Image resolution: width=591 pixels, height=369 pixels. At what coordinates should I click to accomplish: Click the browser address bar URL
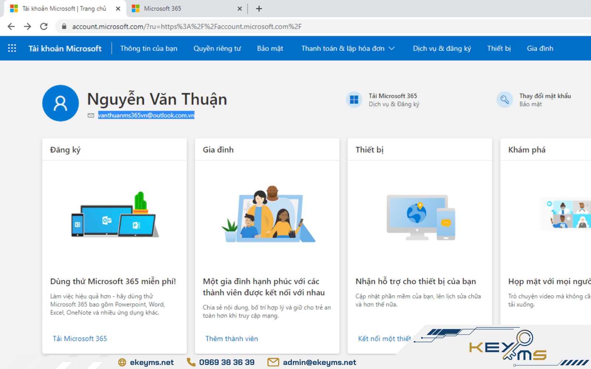tap(187, 27)
